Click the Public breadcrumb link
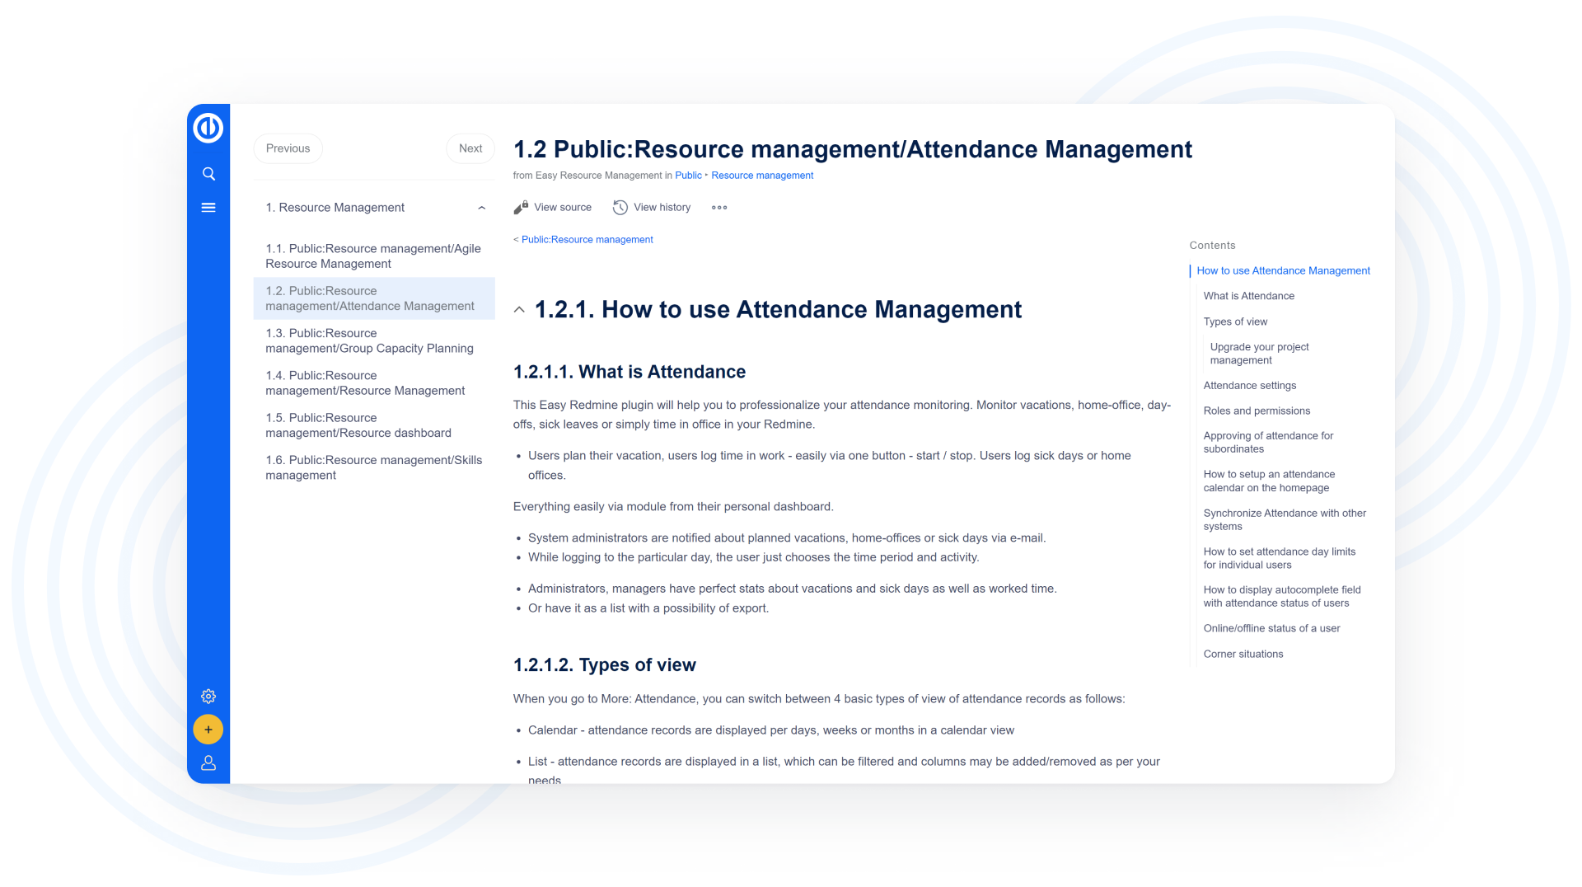 (688, 176)
